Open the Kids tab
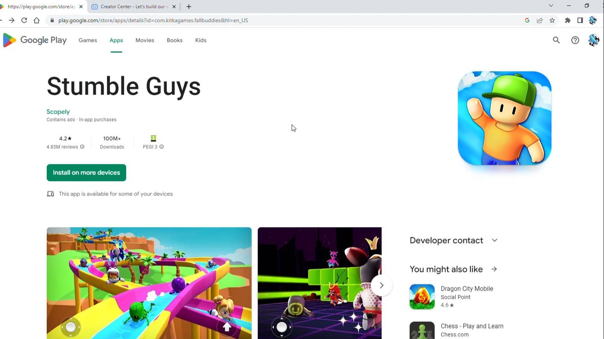Screen dimensions: 604x339 click(201, 40)
